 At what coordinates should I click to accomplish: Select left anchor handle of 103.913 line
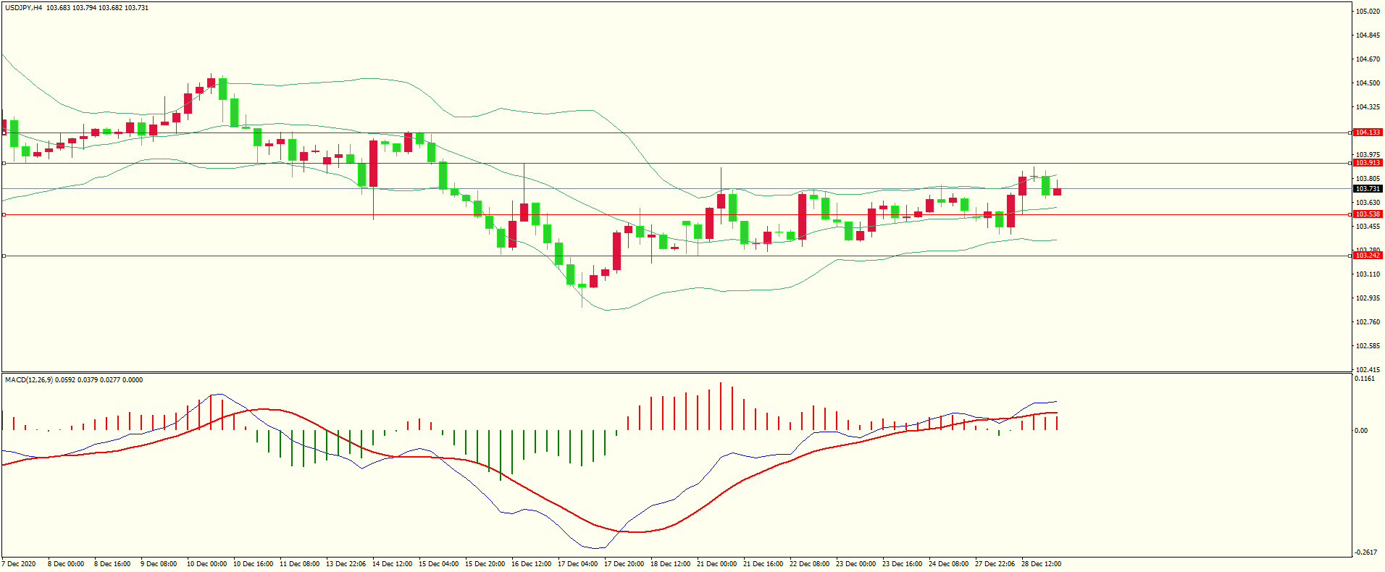[4, 163]
